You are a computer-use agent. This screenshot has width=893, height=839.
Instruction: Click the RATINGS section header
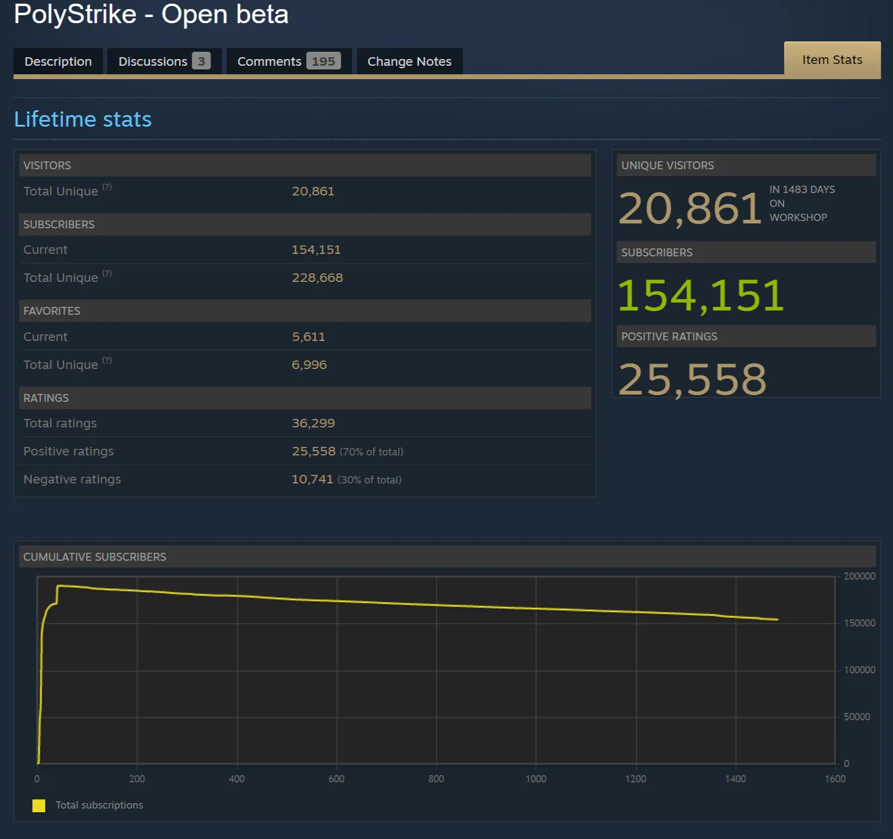click(x=305, y=398)
